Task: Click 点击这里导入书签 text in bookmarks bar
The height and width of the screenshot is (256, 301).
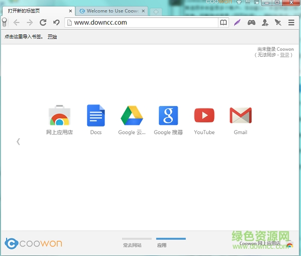Action: tap(24, 36)
